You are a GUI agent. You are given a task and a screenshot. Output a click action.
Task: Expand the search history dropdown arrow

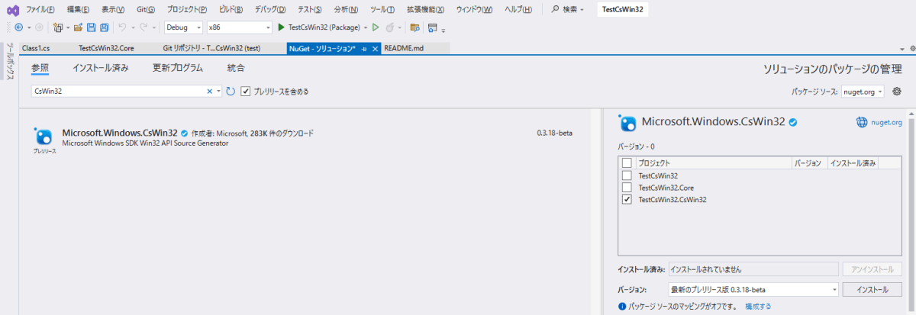(x=219, y=92)
